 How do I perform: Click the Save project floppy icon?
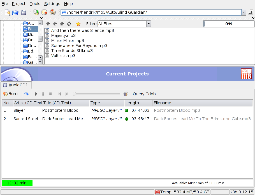point(24,12)
